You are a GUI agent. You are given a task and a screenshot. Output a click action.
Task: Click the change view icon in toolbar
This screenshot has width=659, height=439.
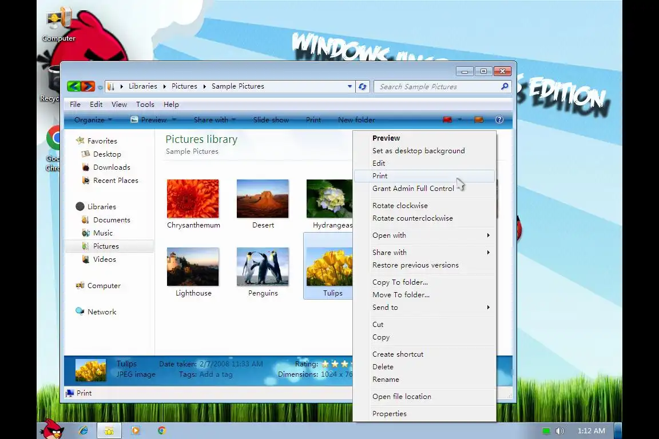click(x=447, y=119)
